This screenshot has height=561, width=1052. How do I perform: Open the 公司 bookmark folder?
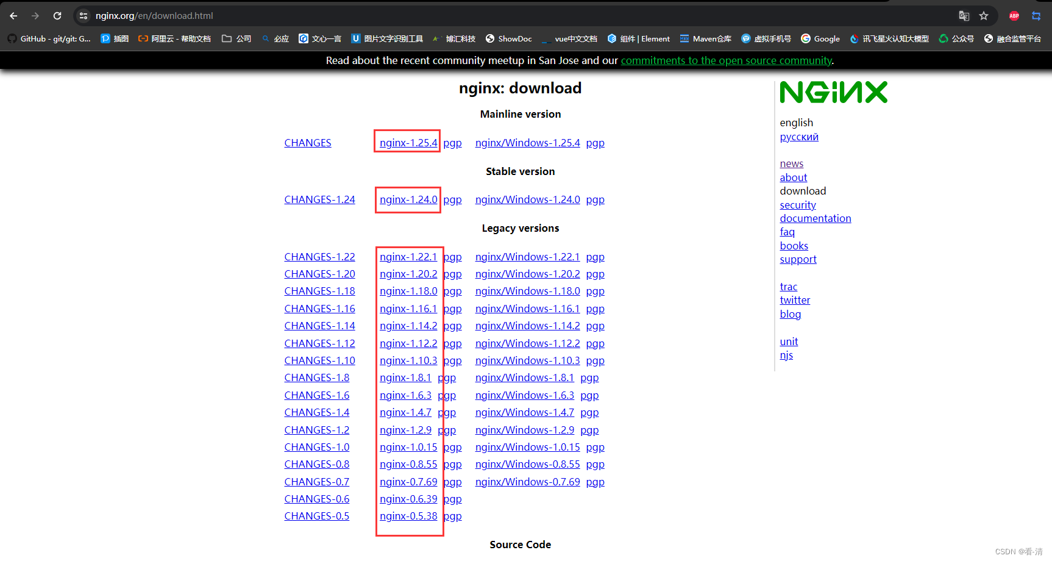pos(236,38)
